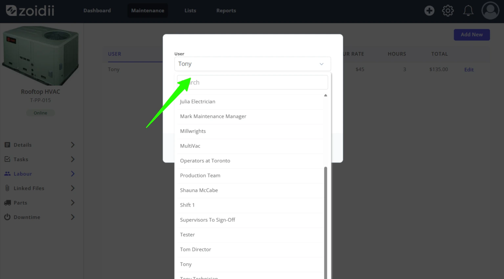Select Shift 1 from the list

point(250,205)
